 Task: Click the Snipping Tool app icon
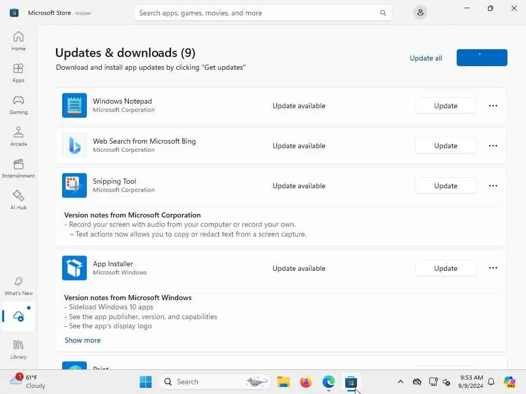click(74, 185)
